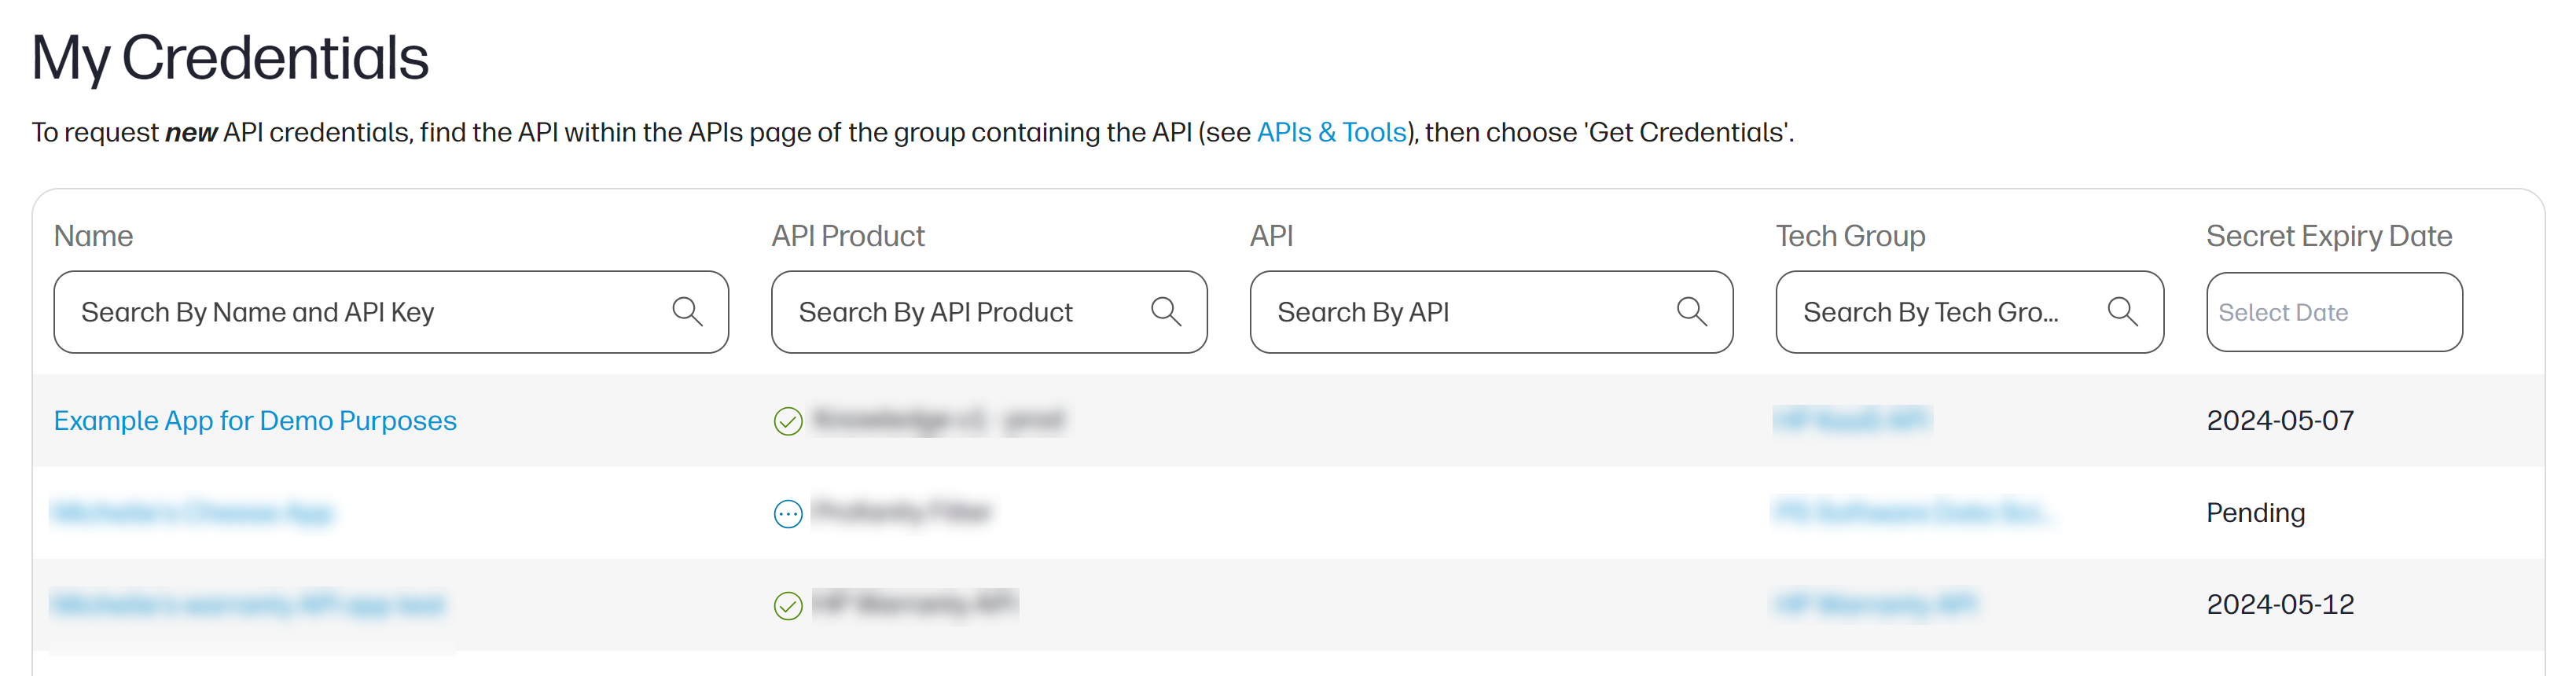Open the blurred app link in third row
The width and height of the screenshot is (2576, 676).
point(247,605)
